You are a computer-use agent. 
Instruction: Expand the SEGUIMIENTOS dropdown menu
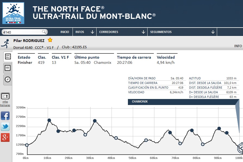(x=182, y=32)
